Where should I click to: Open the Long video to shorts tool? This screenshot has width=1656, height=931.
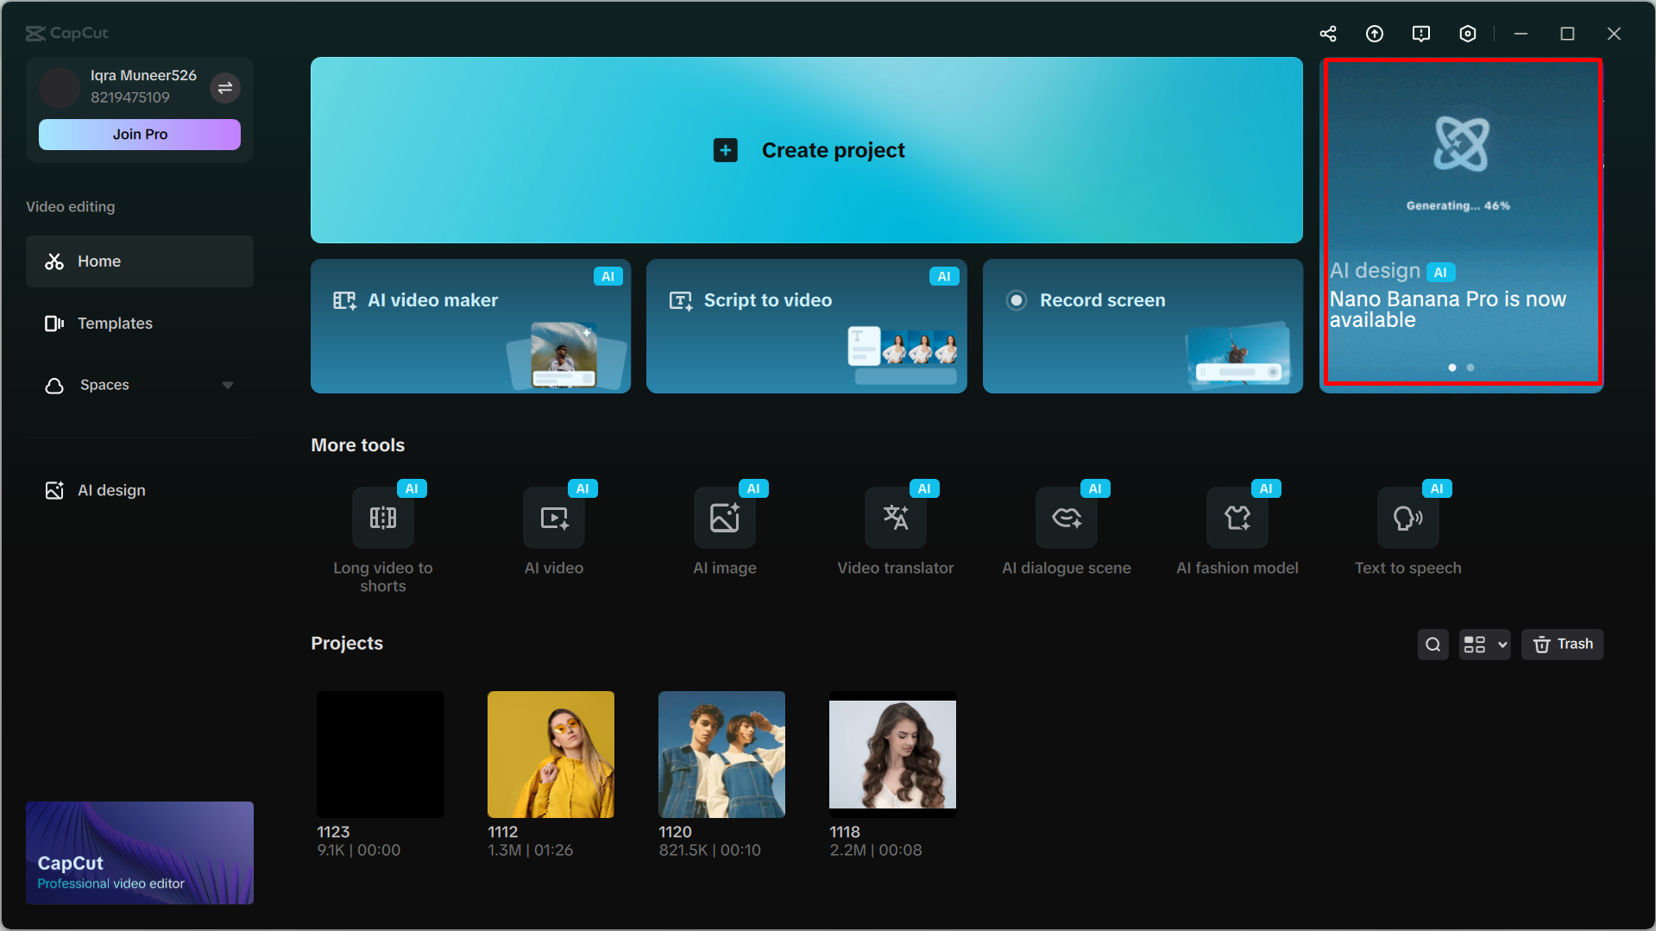pos(383,518)
